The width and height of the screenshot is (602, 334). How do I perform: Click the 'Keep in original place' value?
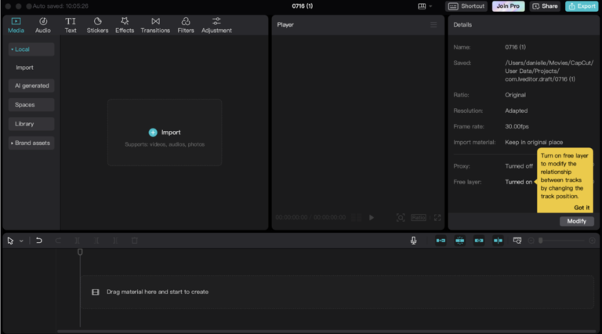[534, 142]
